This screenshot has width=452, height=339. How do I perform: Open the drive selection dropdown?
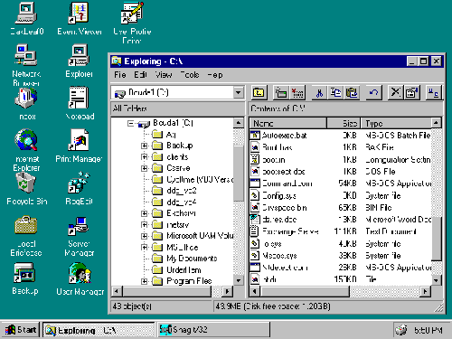pos(238,92)
